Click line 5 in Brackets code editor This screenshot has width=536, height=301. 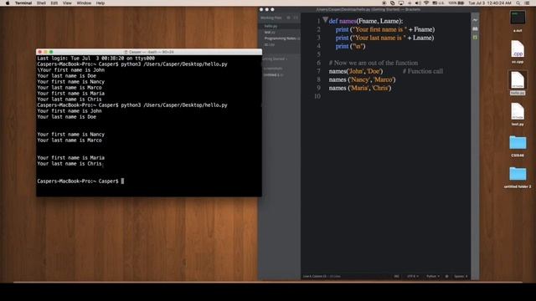pos(385,54)
